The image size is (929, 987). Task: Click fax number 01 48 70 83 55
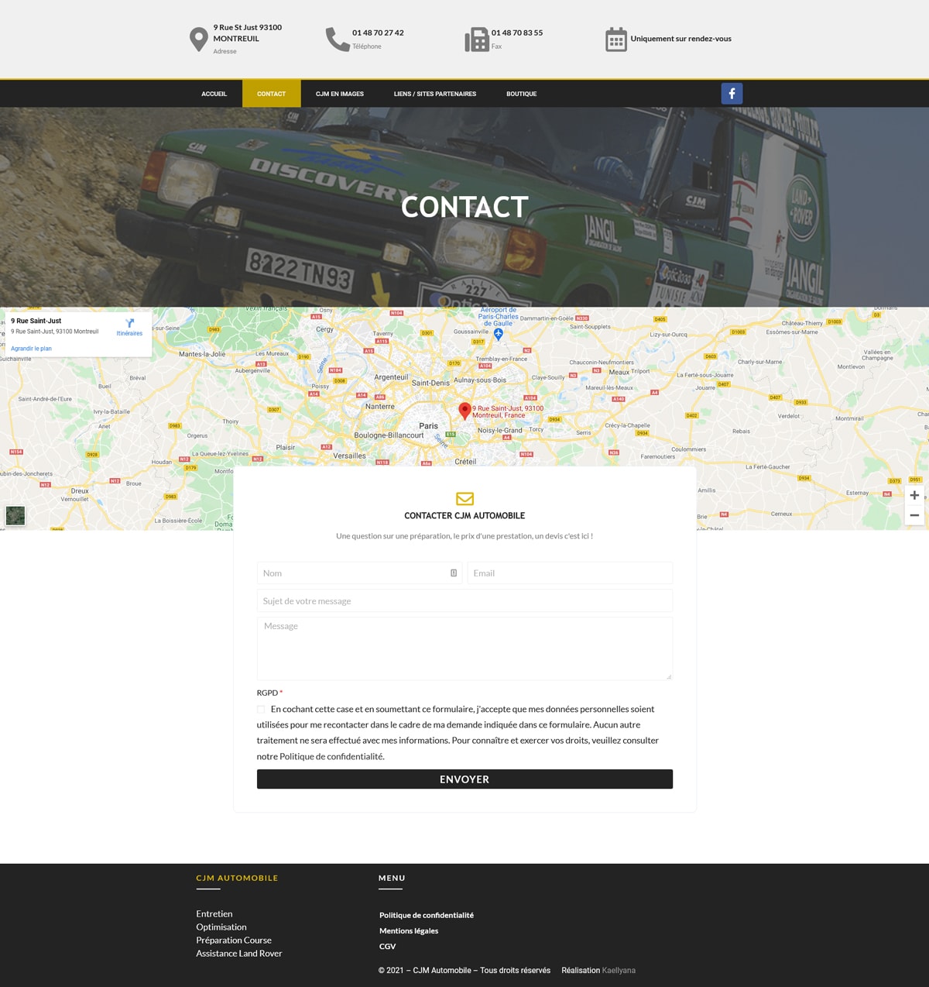click(517, 33)
